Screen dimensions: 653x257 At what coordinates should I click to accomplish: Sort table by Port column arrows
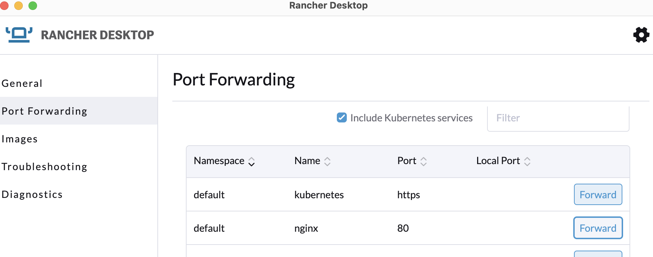423,162
